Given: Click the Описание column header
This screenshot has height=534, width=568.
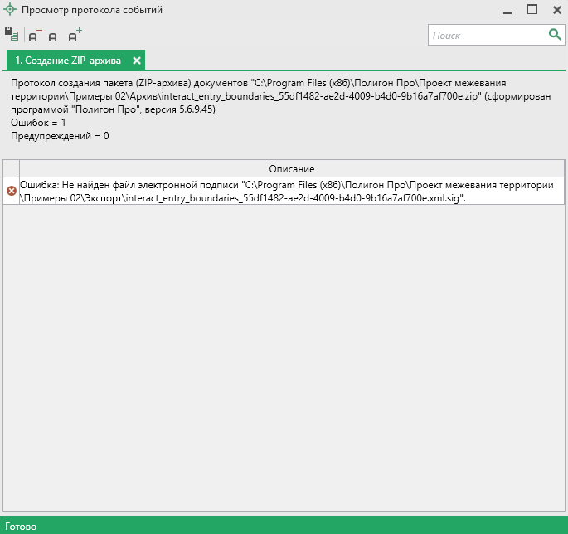Looking at the screenshot, I should pos(291,168).
